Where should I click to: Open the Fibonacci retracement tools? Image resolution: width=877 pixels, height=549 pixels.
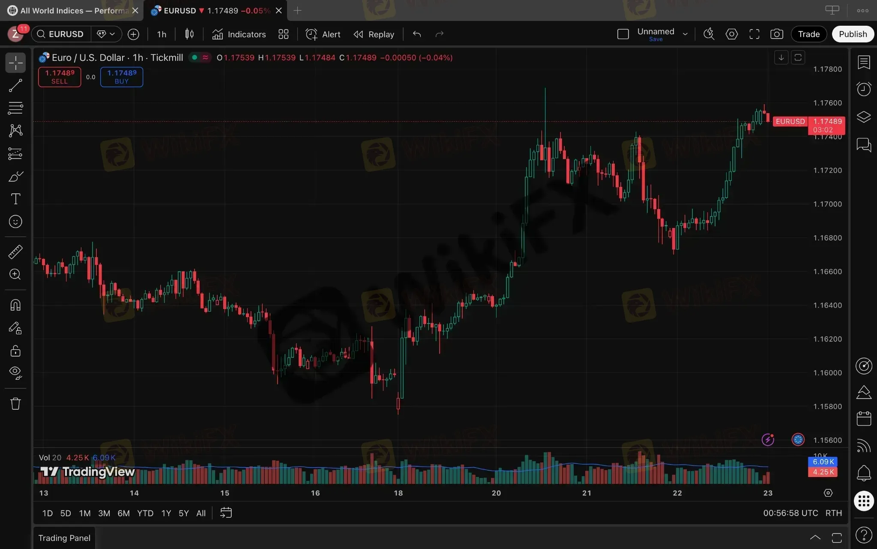pyautogui.click(x=15, y=108)
